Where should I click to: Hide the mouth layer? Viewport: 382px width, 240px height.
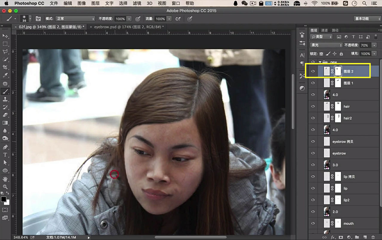313,224
